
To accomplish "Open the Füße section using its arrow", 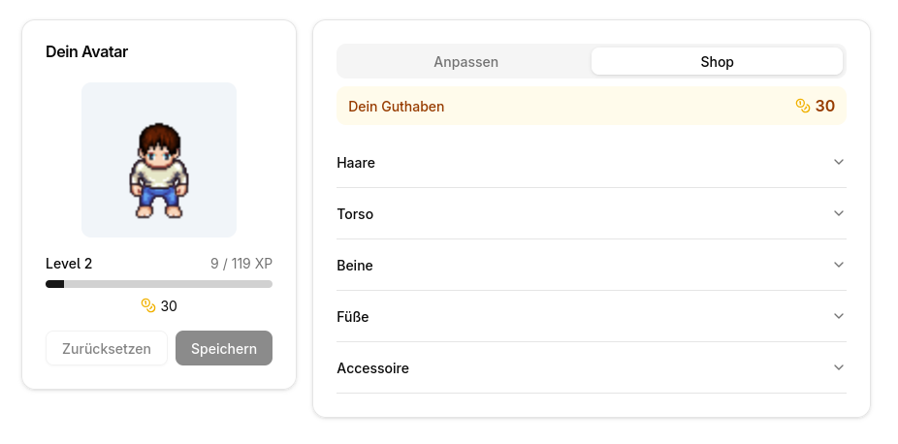I will tap(839, 316).
